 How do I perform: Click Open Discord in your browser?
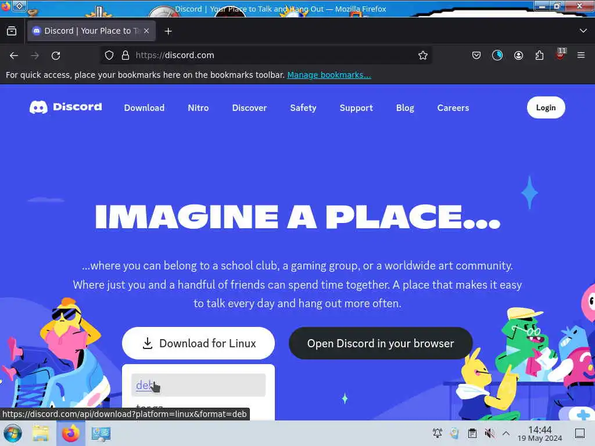[381, 343]
